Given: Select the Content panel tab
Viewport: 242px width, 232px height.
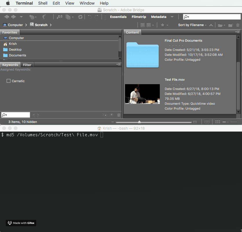Looking at the screenshot, I should tap(132, 32).
